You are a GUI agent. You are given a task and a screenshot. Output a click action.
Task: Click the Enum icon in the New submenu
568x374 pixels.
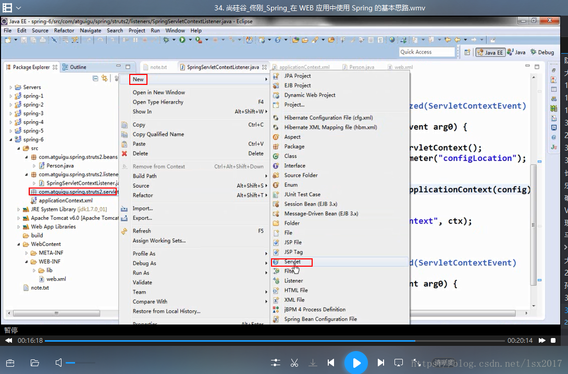tap(276, 185)
